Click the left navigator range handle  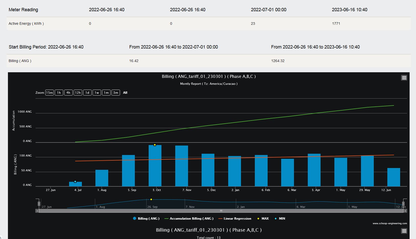39,204
